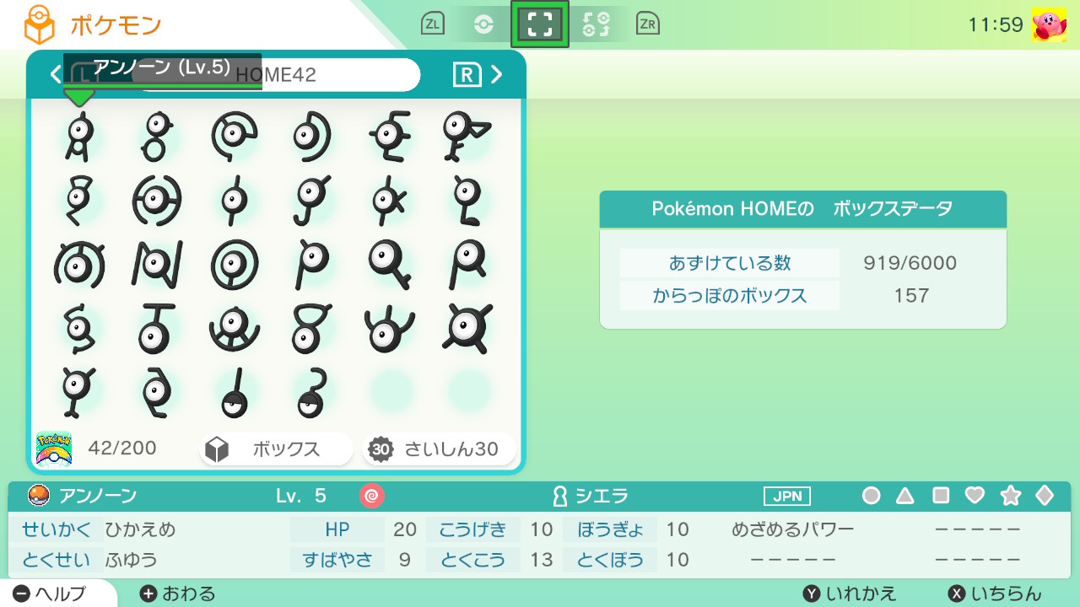
Task: Select the Unown T in the box
Action: (156, 329)
